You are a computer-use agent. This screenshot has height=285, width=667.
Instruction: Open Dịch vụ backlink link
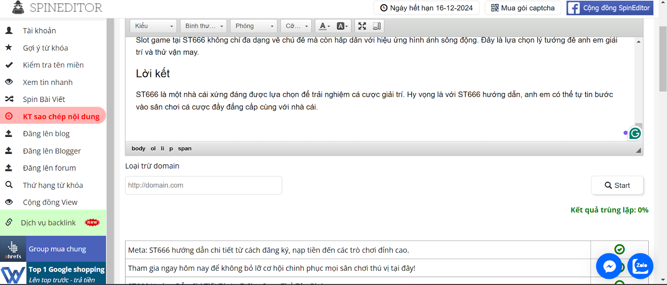coord(48,223)
